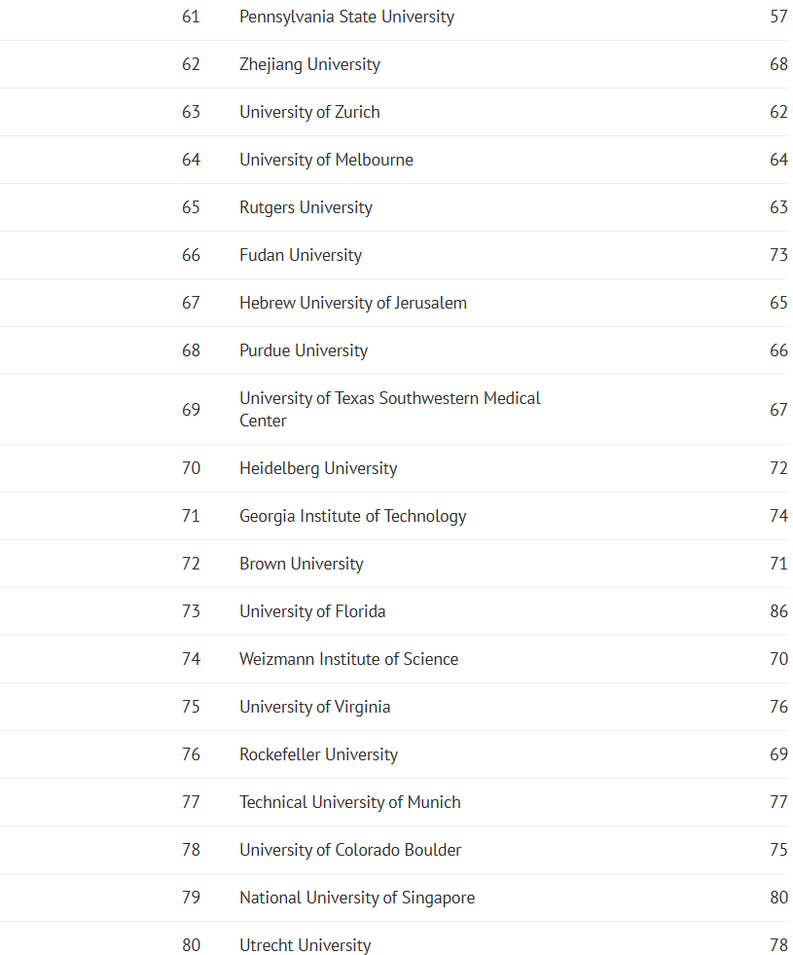Viewport: 793px width, 955px height.
Task: Select University of Texas Southwestern Medical Center
Action: 390,409
